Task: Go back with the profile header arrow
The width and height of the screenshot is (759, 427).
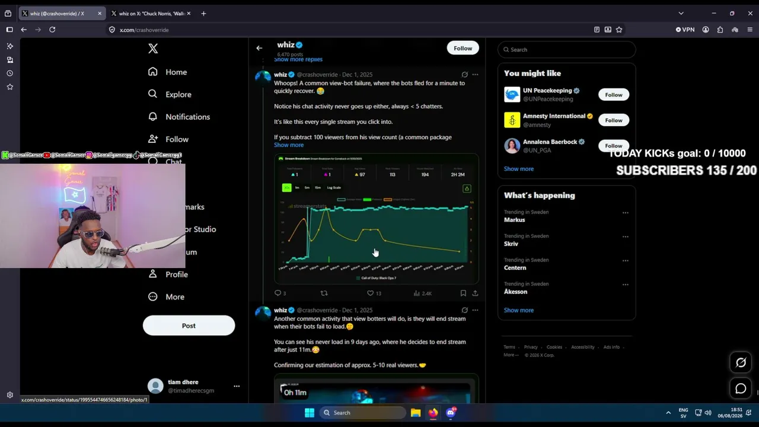Action: 259,48
